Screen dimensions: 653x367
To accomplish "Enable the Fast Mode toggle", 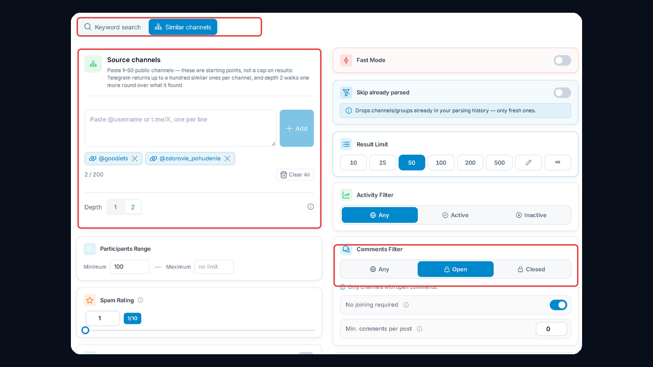I will pyautogui.click(x=562, y=60).
